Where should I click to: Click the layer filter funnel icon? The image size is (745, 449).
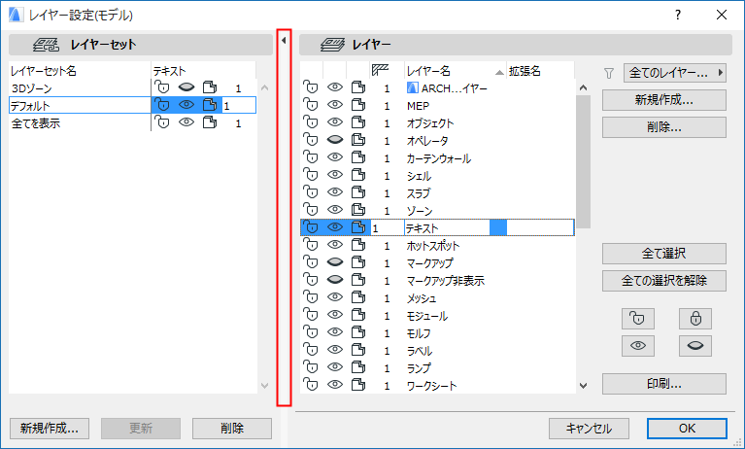click(x=610, y=72)
